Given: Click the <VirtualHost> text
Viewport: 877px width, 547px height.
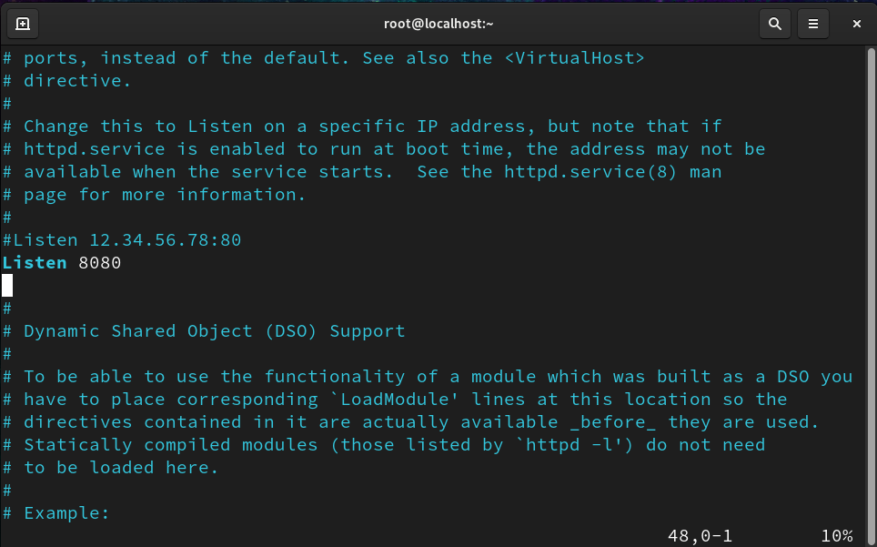Looking at the screenshot, I should click(x=574, y=58).
